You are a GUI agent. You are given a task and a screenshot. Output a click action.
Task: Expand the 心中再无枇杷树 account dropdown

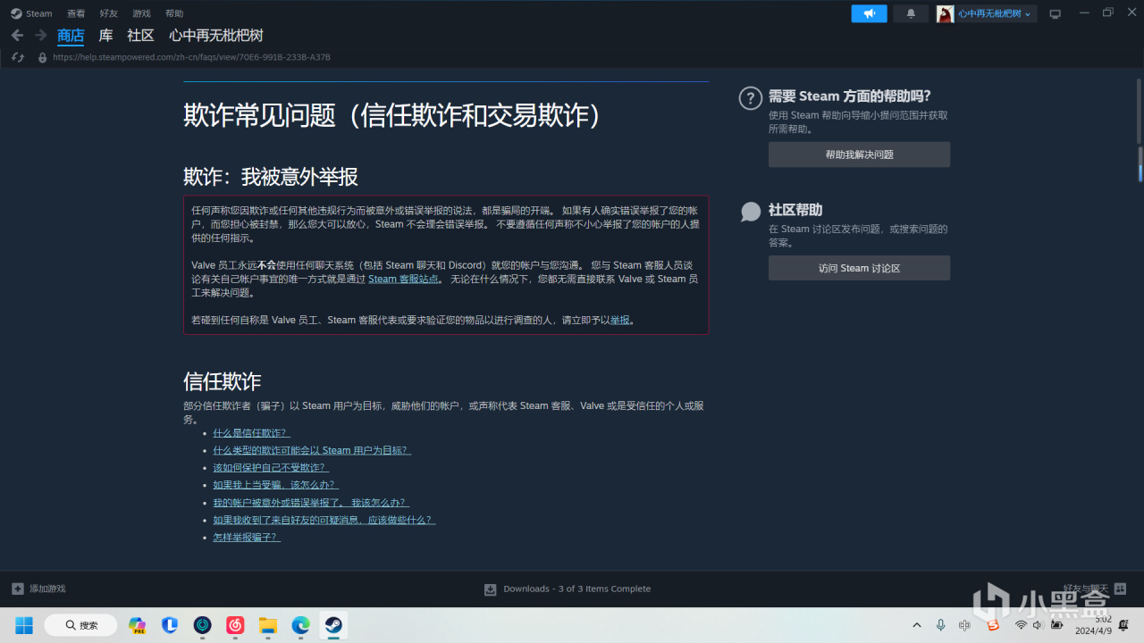coord(995,13)
